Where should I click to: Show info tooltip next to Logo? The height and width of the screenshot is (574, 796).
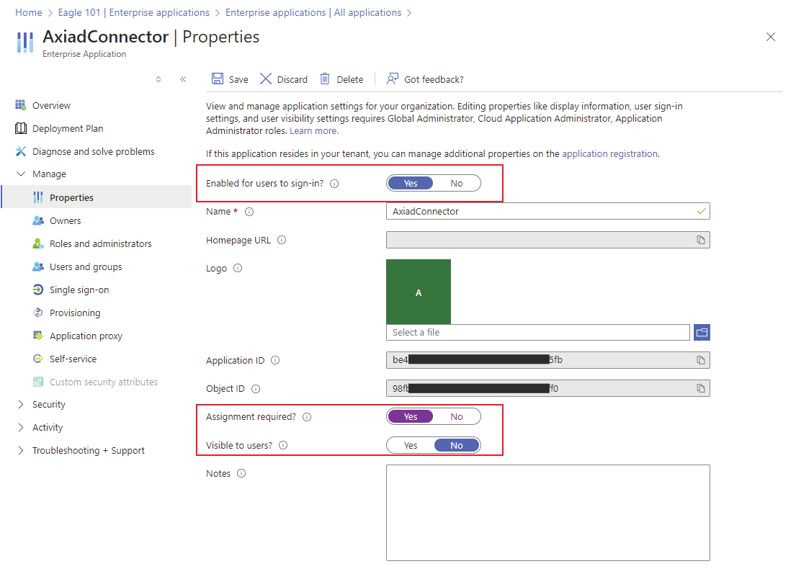pos(238,269)
